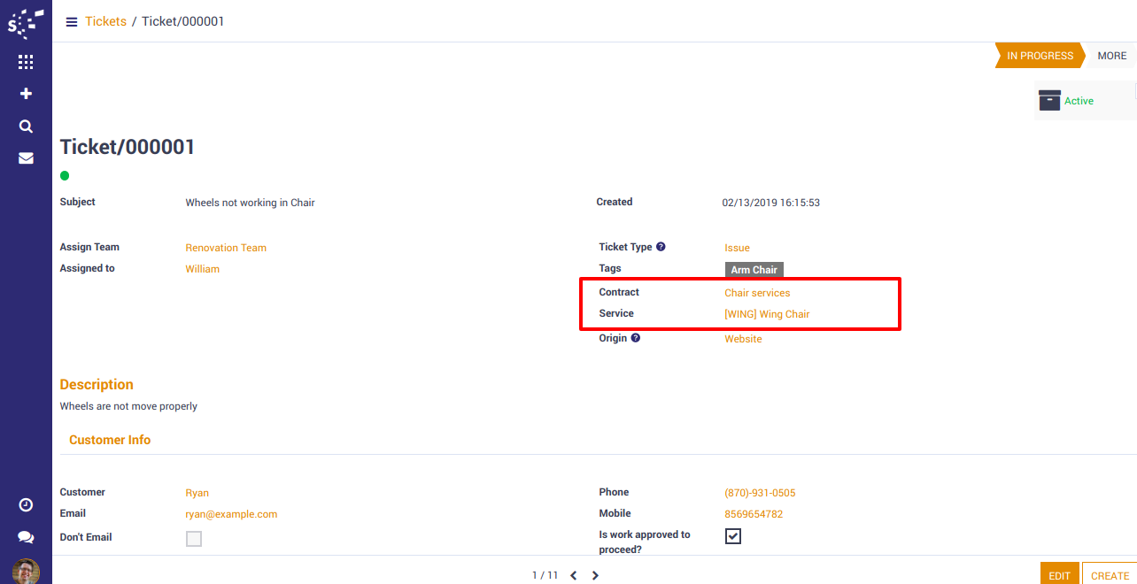Go to previous record arrow

[x=574, y=575]
